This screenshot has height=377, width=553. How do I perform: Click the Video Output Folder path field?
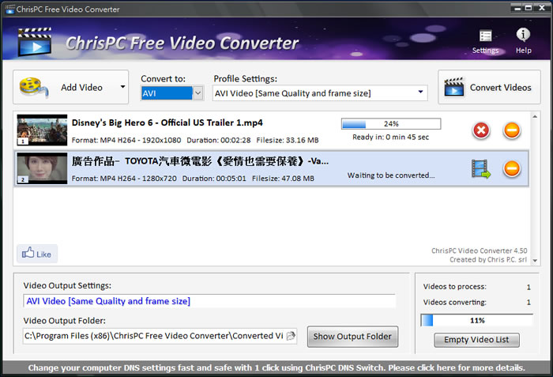coord(153,336)
